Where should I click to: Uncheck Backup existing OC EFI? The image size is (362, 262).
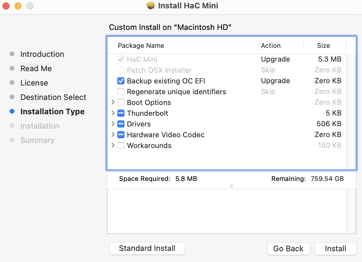[121, 81]
